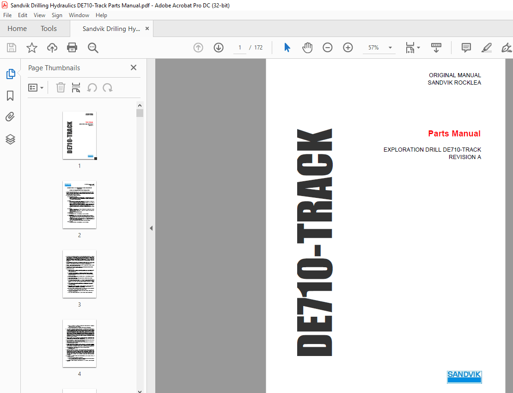Click the Print file icon

[72, 48]
